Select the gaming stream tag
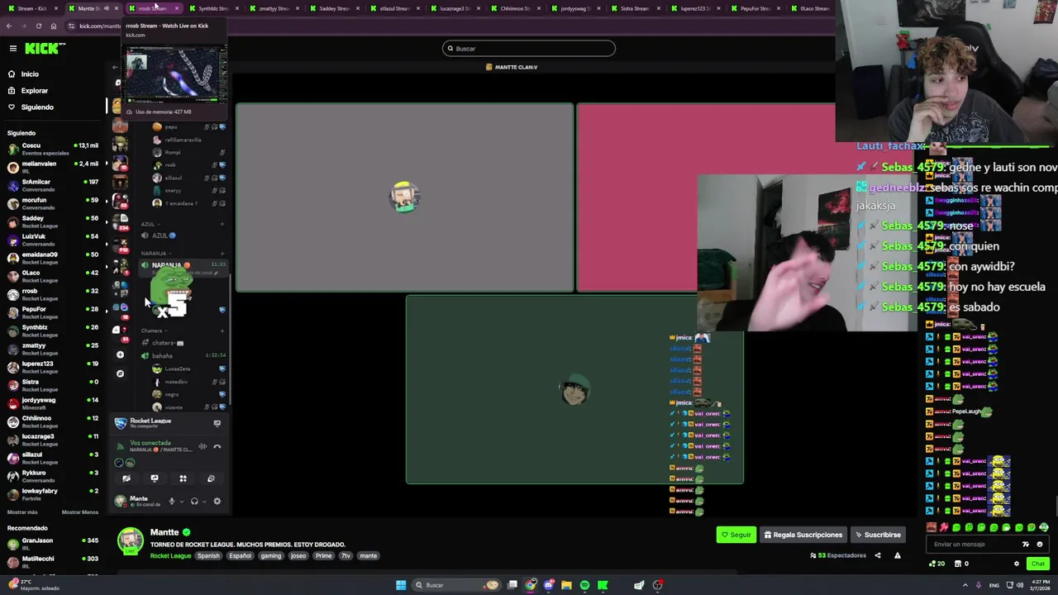 271,556
